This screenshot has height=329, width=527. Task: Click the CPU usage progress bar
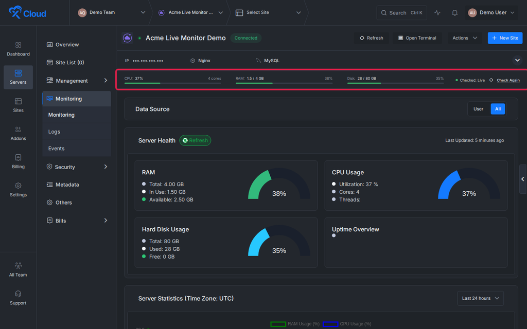pos(172,83)
